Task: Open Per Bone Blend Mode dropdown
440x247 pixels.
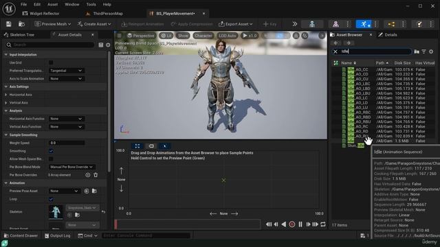Action: click(71, 167)
